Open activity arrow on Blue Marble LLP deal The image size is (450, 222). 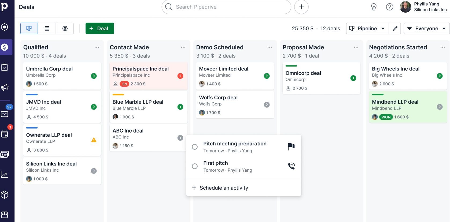[x=180, y=107]
